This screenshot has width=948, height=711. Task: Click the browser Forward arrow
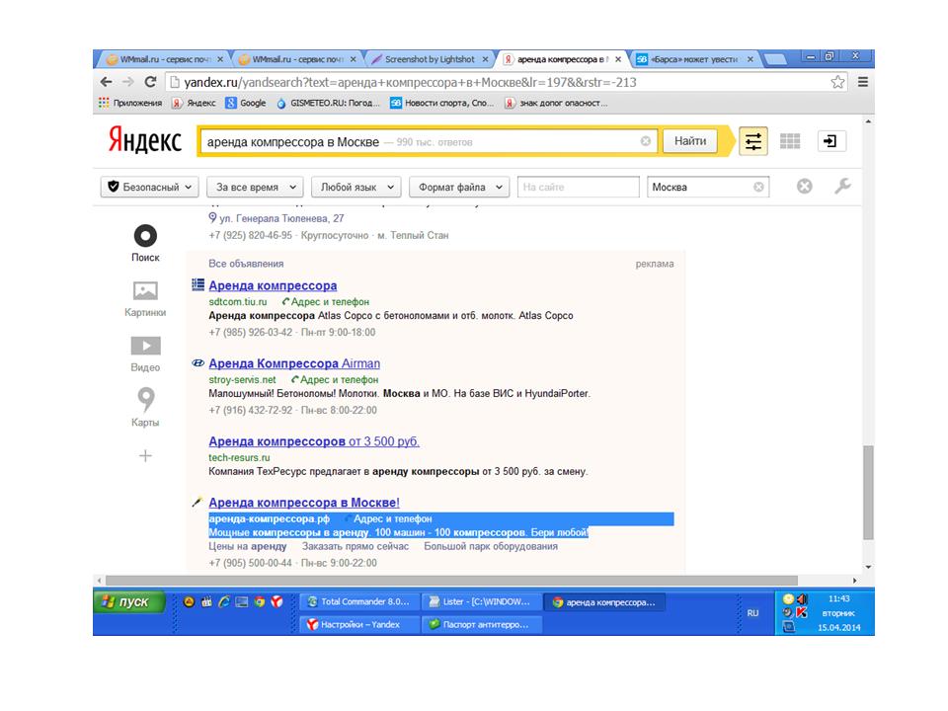coord(128,82)
